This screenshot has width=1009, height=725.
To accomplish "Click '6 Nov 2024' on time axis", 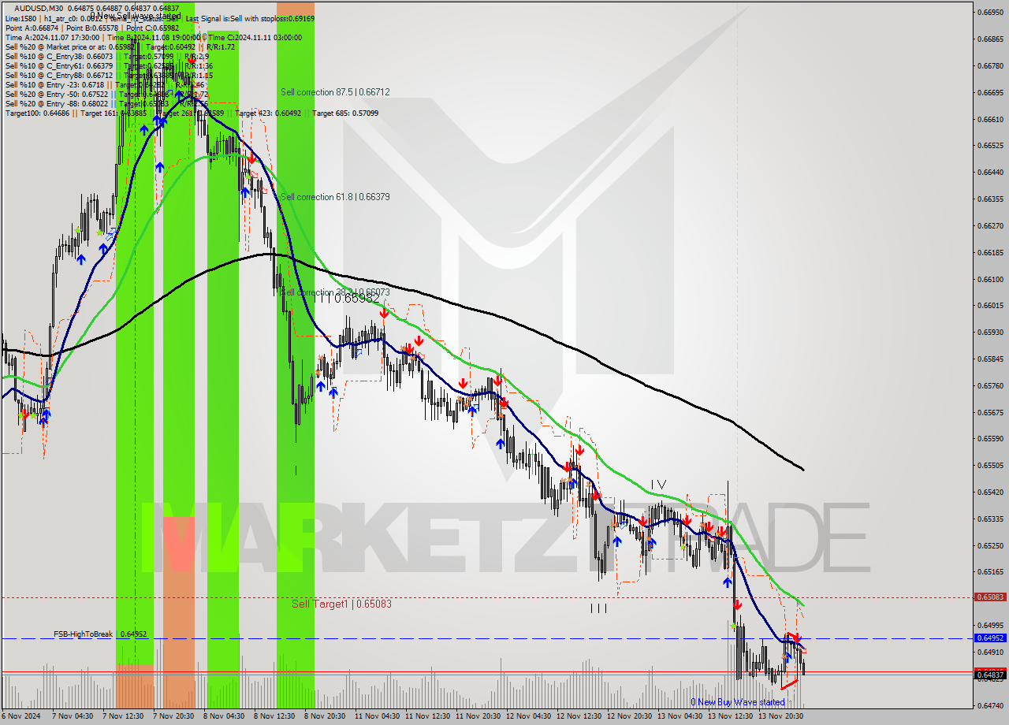I will pos(21,716).
